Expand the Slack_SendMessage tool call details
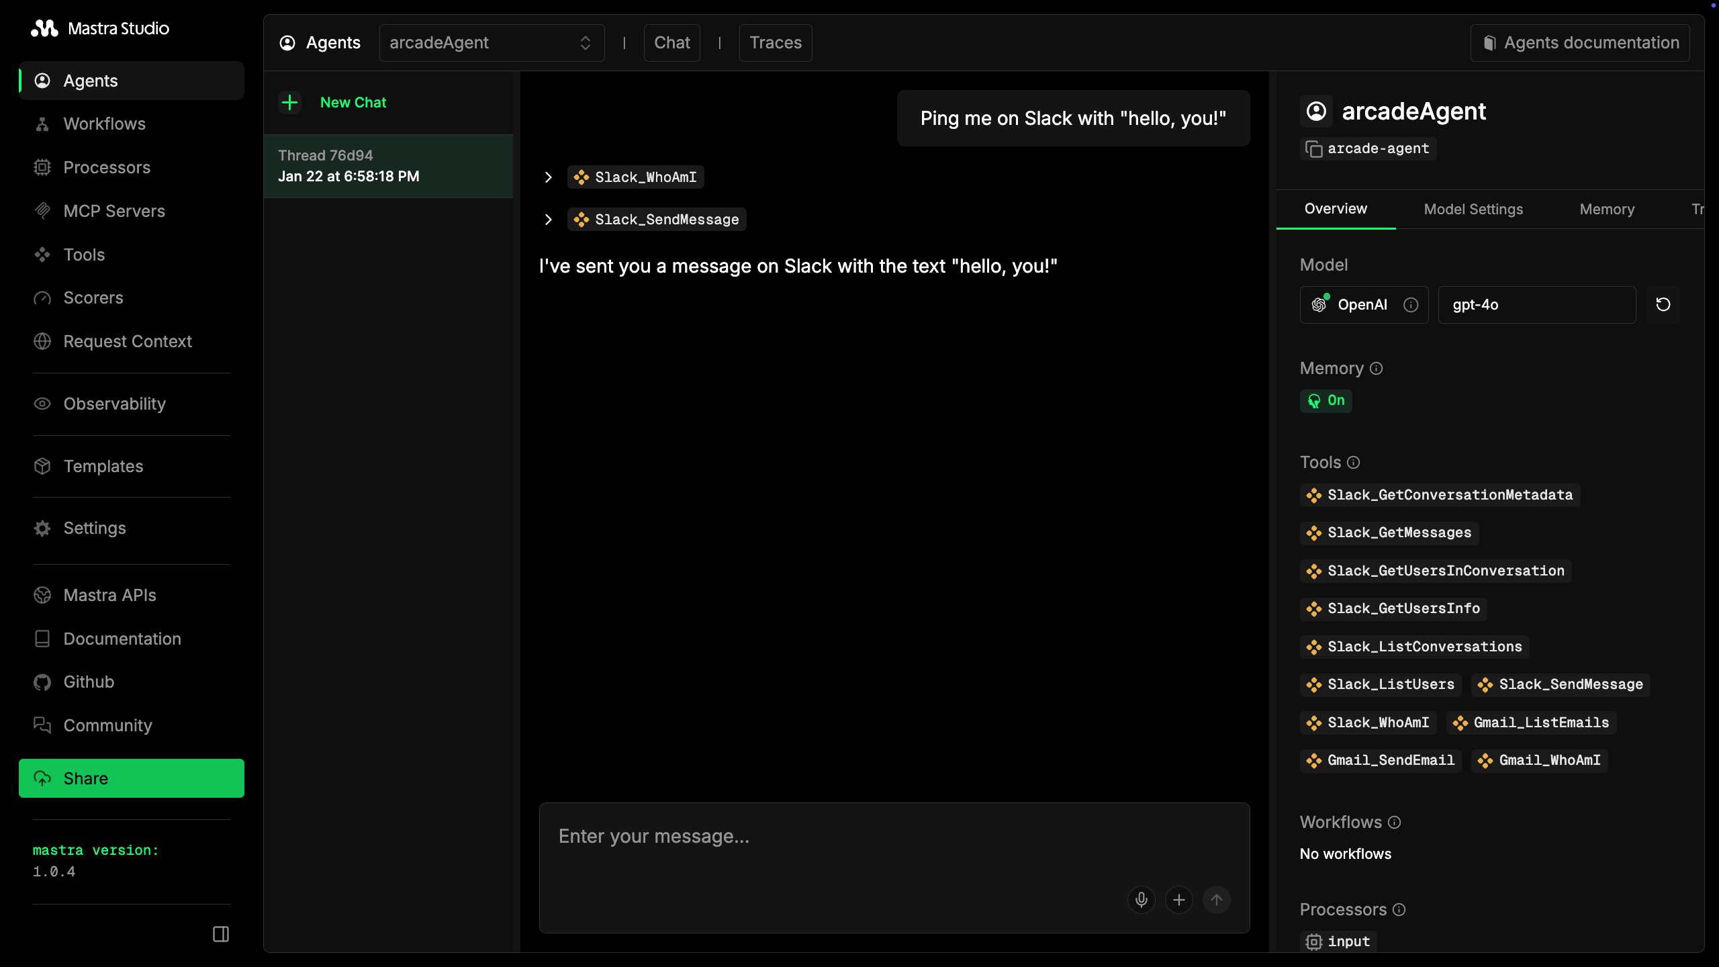The image size is (1719, 967). (x=548, y=220)
